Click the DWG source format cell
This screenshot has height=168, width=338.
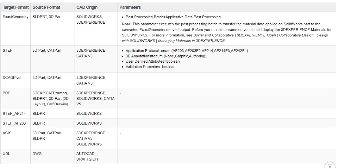(37, 154)
